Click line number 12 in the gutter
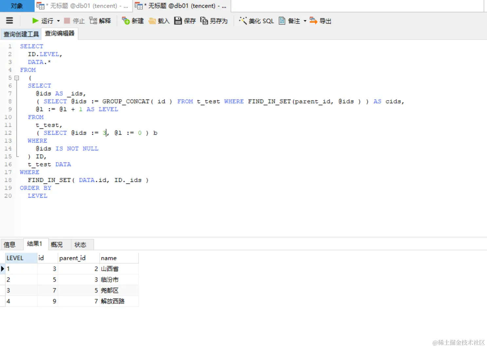The image size is (487, 348). coord(8,133)
